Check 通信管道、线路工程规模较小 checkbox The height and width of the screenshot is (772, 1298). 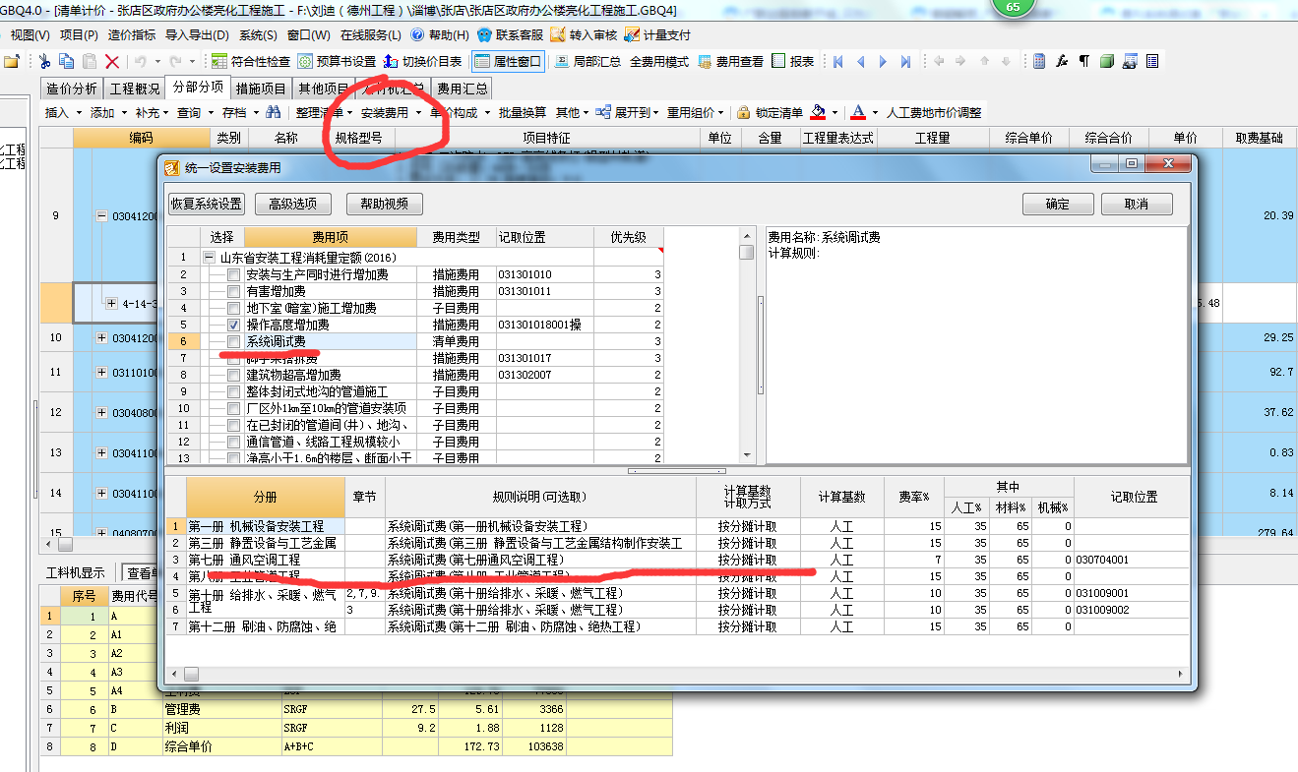pyautogui.click(x=233, y=442)
